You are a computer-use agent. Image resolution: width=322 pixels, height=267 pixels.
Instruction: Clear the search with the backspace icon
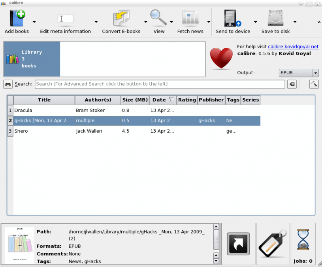(292, 84)
